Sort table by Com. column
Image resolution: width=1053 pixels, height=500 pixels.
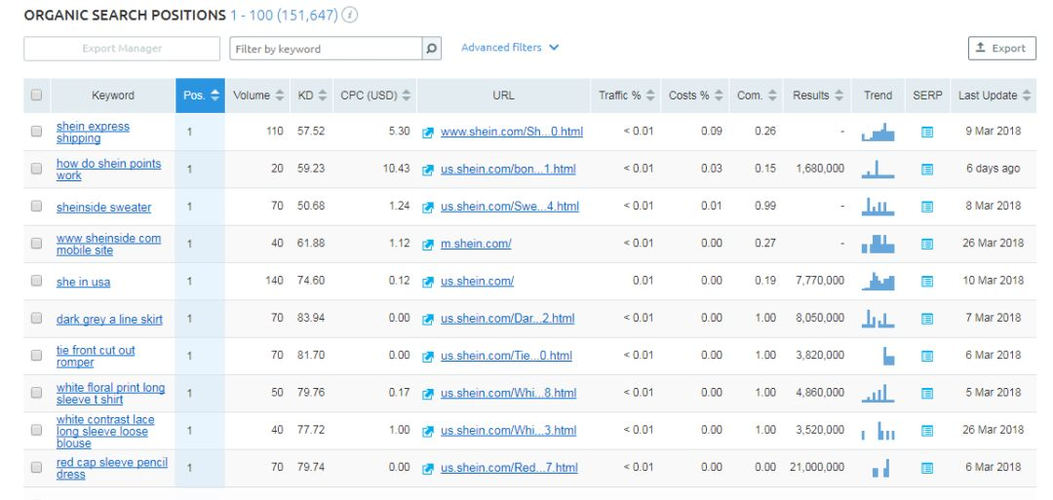757,96
